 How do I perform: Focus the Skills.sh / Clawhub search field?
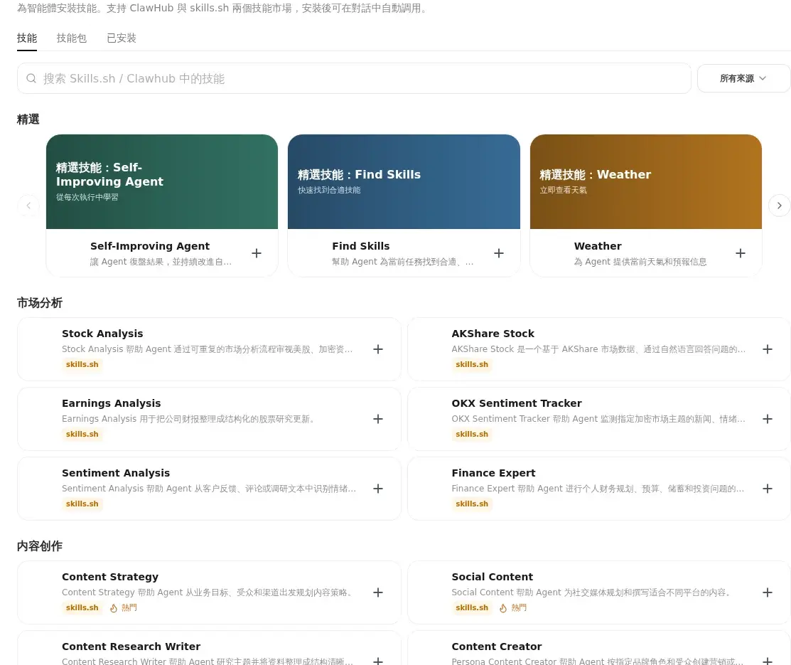click(x=354, y=78)
